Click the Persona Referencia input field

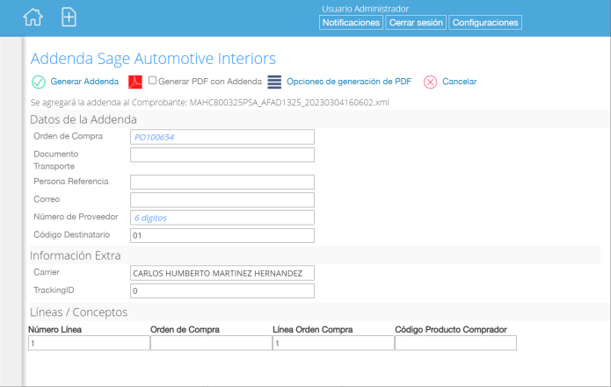(222, 182)
